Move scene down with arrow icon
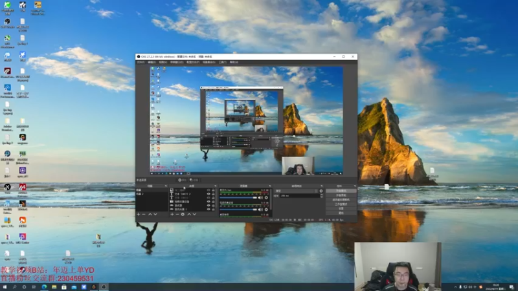 (155, 215)
